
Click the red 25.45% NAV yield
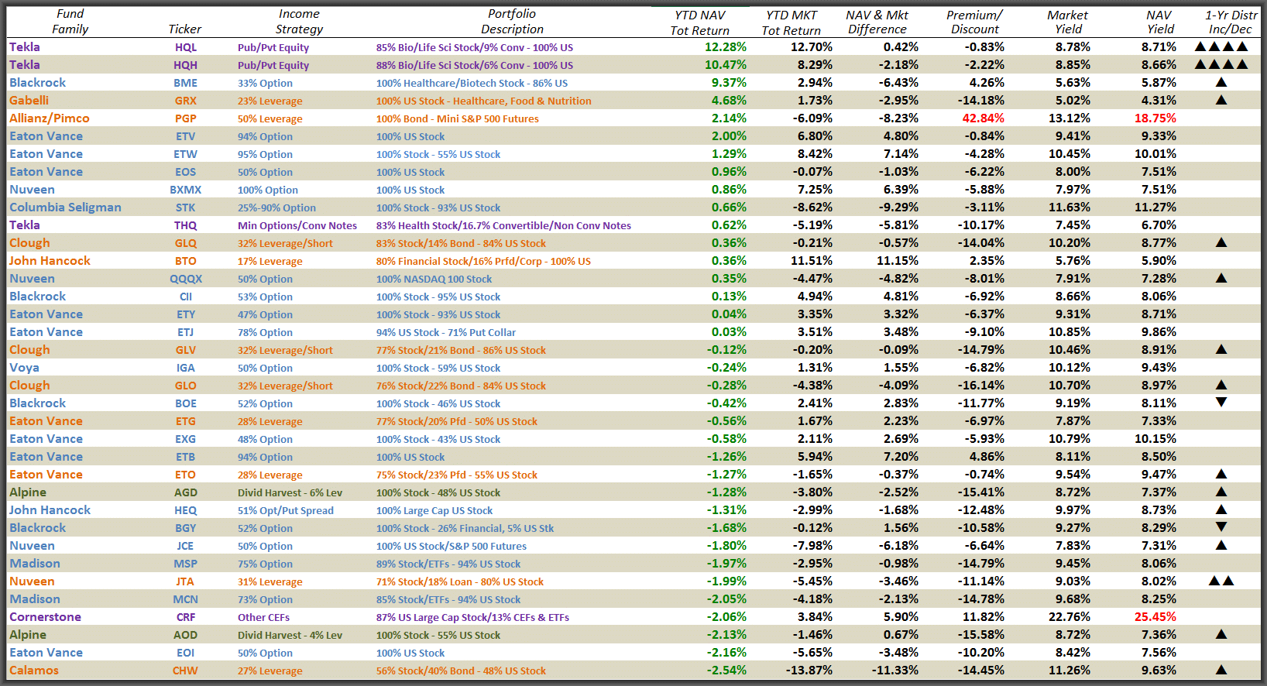pyautogui.click(x=1155, y=617)
